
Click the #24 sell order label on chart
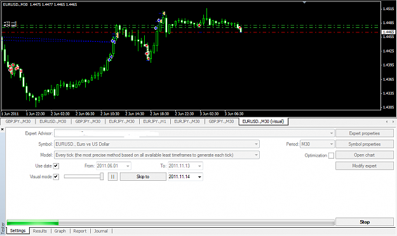pyautogui.click(x=10, y=25)
